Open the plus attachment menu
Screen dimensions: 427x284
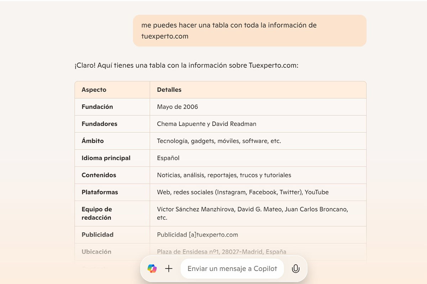pos(169,269)
